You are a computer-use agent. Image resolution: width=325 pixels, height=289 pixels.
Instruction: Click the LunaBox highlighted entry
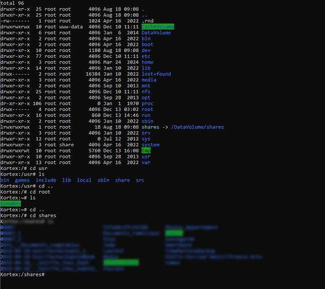[x=10, y=203]
